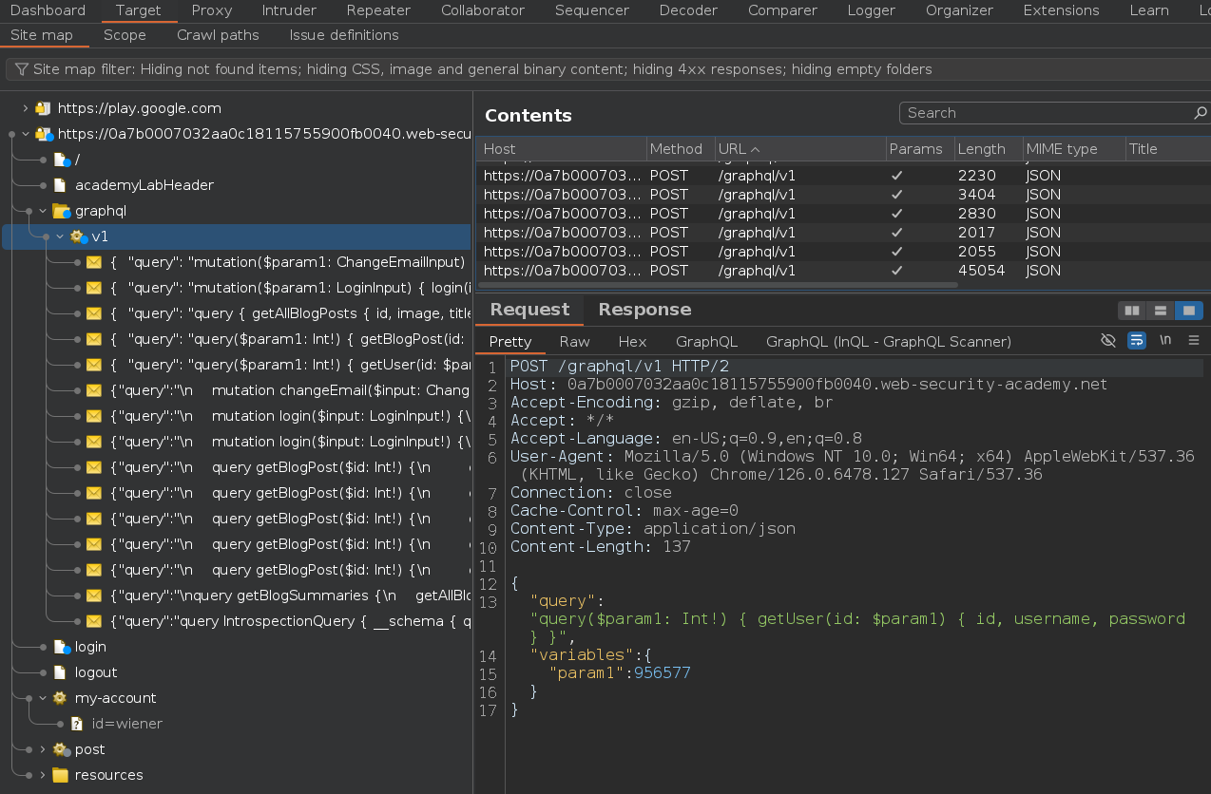The height and width of the screenshot is (794, 1211).
Task: Switch to the Crawl paths sub-tab
Action: click(x=218, y=35)
